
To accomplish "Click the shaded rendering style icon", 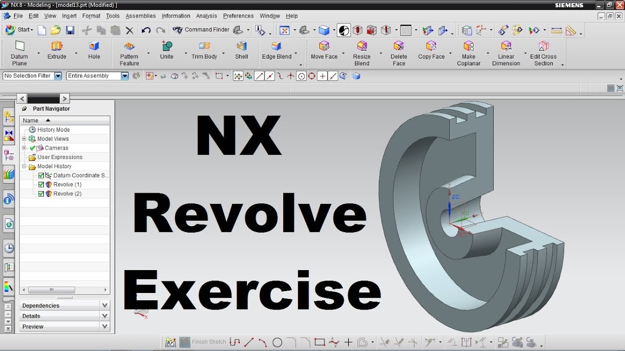I will tap(324, 30).
